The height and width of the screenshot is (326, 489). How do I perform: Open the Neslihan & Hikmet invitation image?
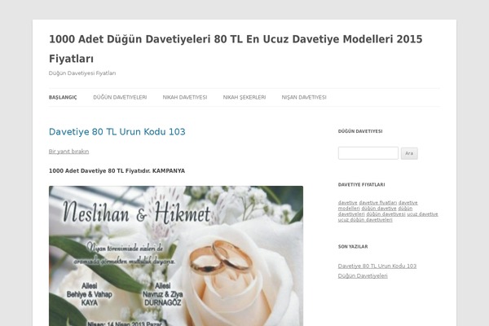coord(176,256)
